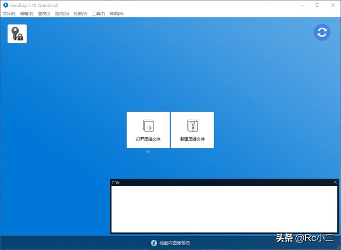Close the Bandizip window
Viewport: 341px width, 250px height.
pos(332,5)
